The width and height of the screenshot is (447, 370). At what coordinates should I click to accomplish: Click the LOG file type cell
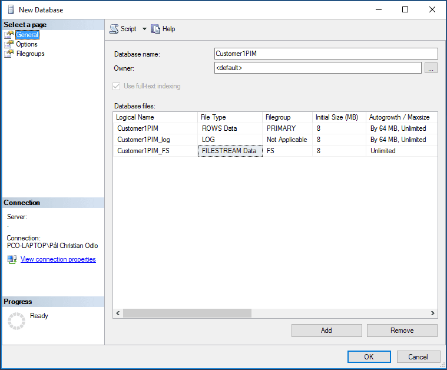pos(230,140)
